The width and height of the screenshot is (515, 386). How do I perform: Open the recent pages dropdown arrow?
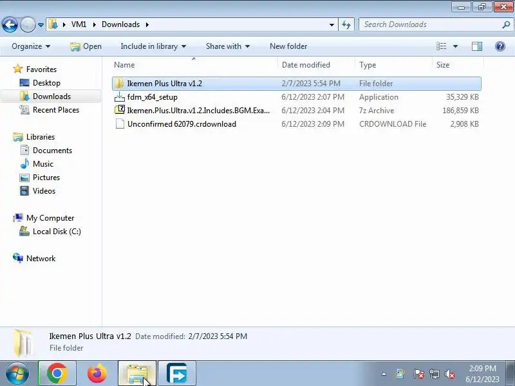[41, 24]
